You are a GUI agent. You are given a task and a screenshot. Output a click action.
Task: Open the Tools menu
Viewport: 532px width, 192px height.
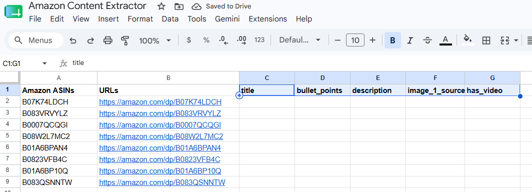(x=197, y=19)
